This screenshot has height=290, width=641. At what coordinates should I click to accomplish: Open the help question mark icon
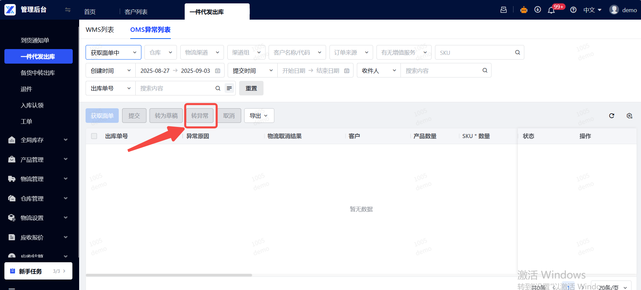[x=573, y=10]
